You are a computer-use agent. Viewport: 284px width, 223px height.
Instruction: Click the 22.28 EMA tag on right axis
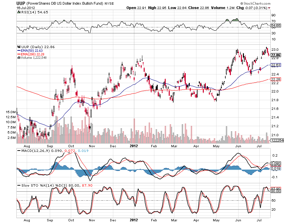tap(276, 79)
